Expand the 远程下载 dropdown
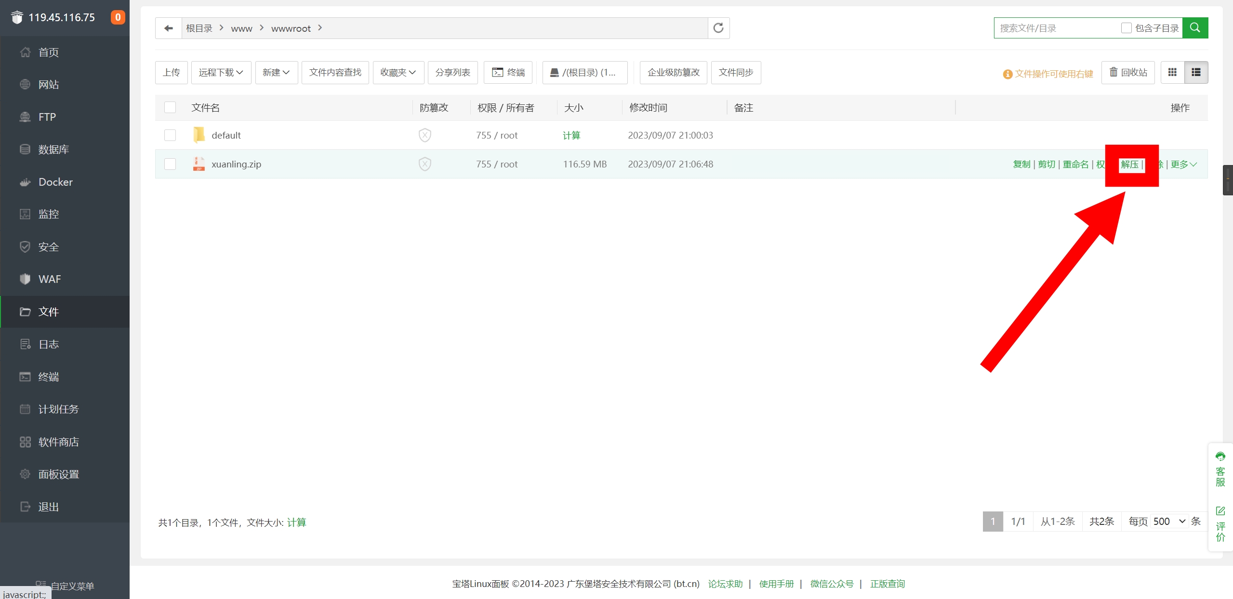 221,73
